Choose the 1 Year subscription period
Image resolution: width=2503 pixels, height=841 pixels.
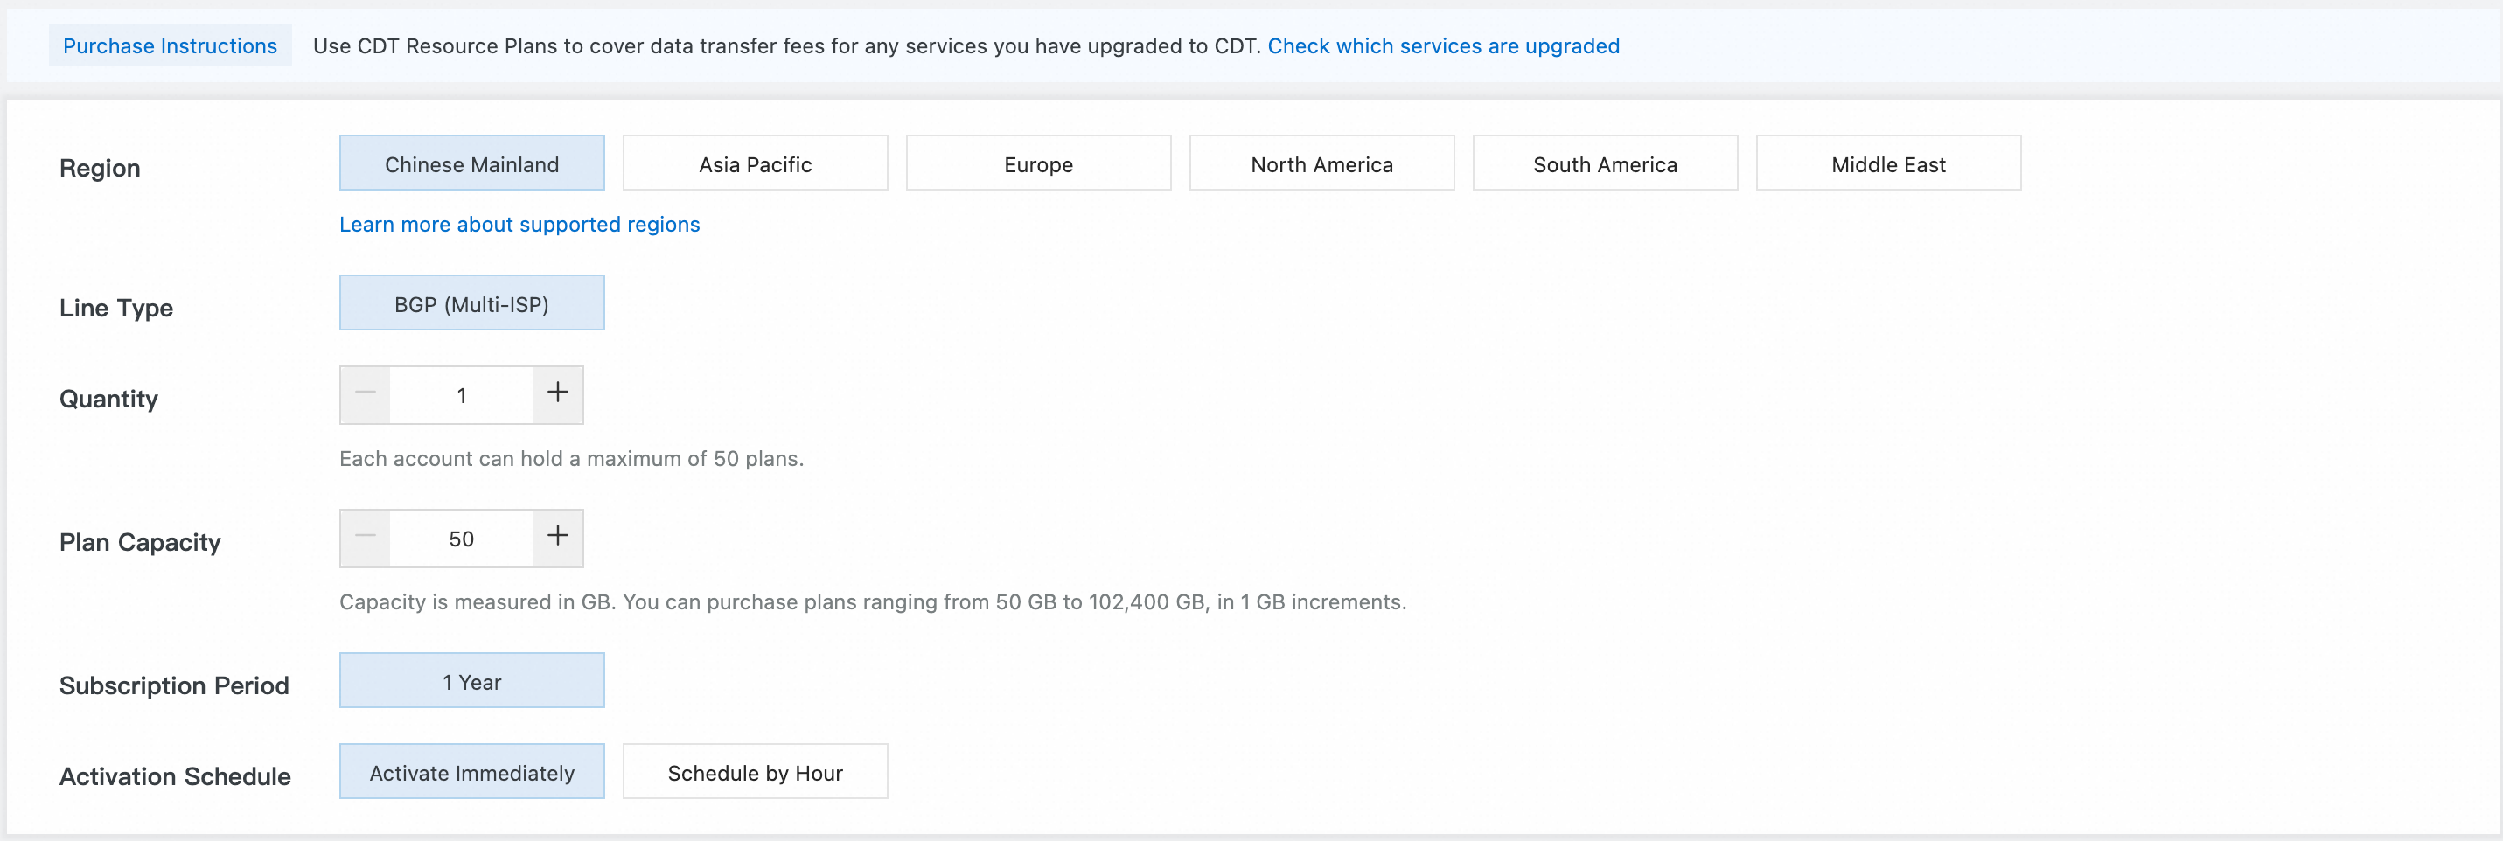point(471,681)
